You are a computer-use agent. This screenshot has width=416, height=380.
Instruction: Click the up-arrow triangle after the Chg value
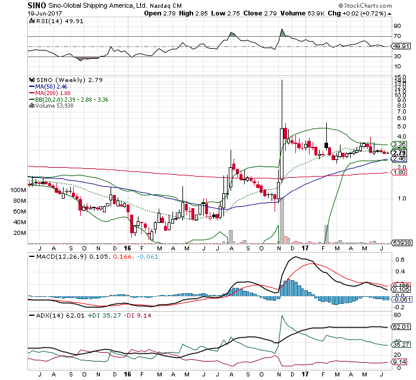(389, 14)
